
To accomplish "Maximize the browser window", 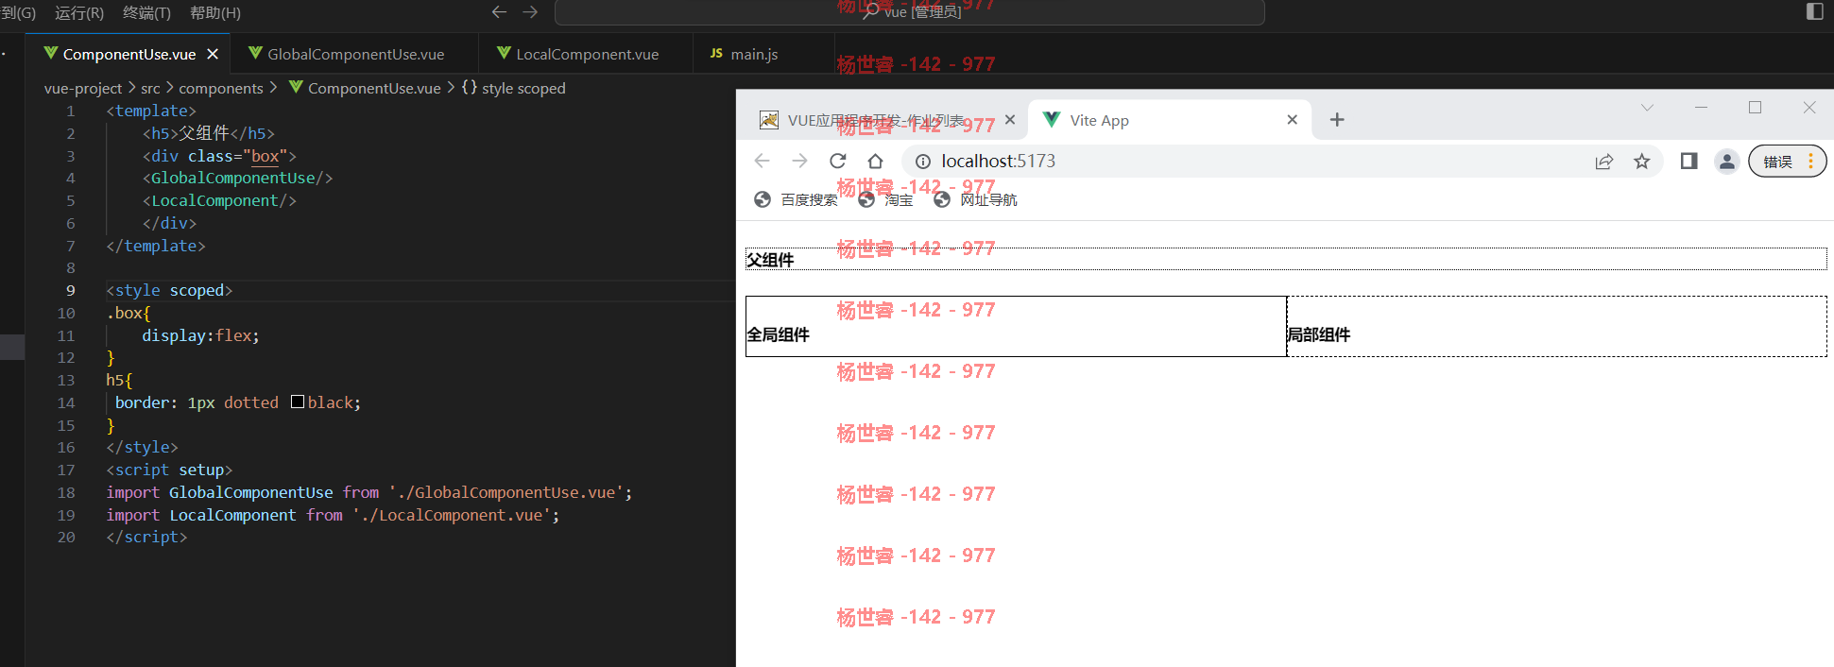I will (x=1755, y=108).
